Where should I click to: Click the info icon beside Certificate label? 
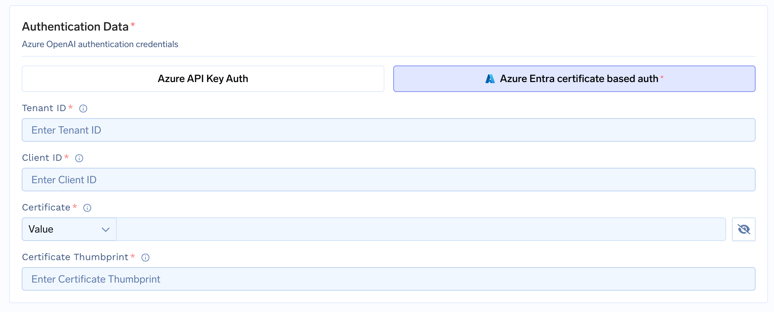coord(87,208)
